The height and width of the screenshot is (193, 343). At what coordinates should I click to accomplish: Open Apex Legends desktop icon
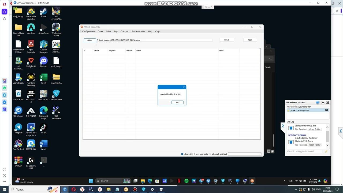click(x=31, y=47)
